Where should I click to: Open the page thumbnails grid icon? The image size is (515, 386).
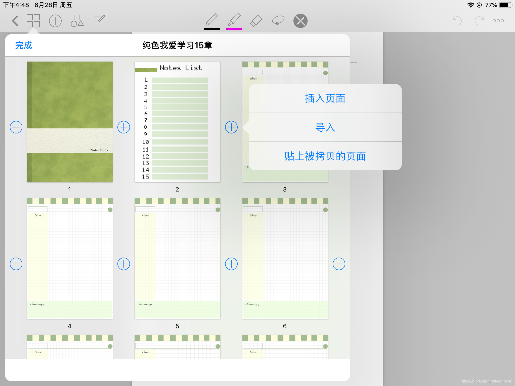coord(33,21)
